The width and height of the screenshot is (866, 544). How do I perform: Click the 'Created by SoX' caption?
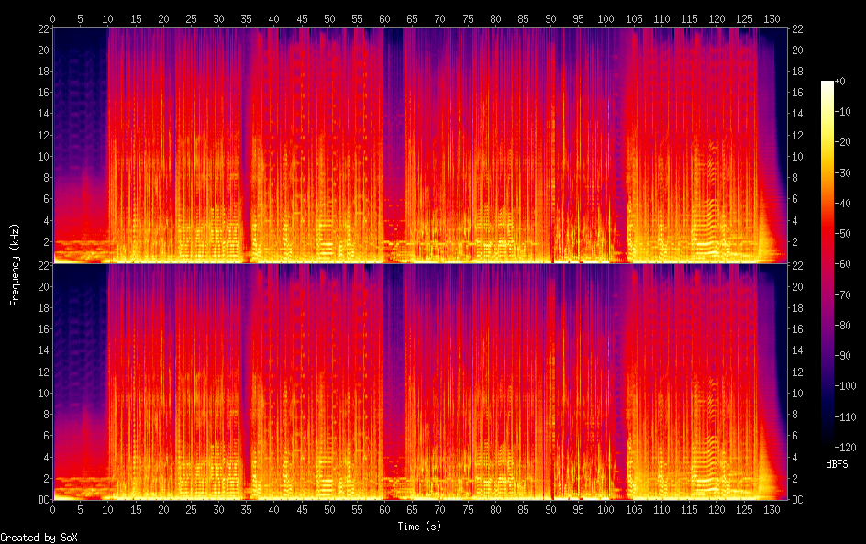(39, 538)
